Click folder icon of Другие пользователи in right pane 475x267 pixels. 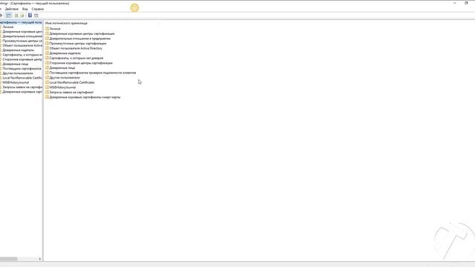pyautogui.click(x=47, y=77)
